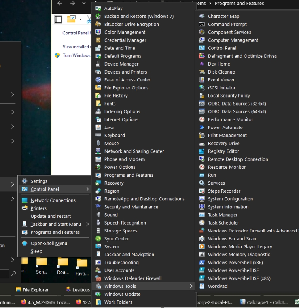Viewport: 299px width, 308px height.
Task: Click the start menu search box
Action: [4, 274]
